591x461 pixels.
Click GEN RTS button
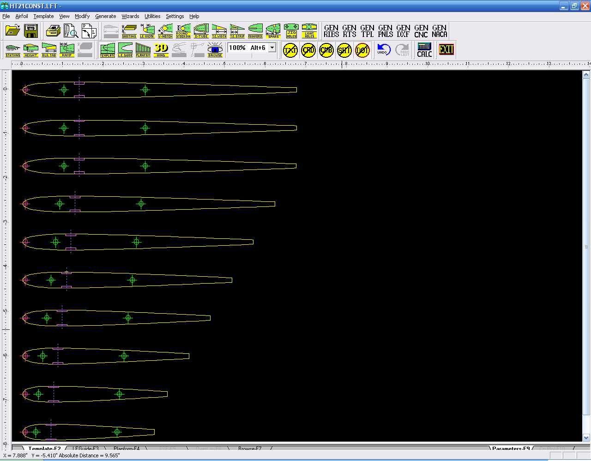[350, 31]
